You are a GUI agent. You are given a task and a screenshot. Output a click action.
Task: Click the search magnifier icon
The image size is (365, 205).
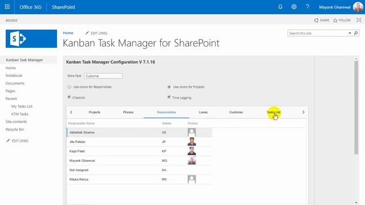[x=356, y=33]
